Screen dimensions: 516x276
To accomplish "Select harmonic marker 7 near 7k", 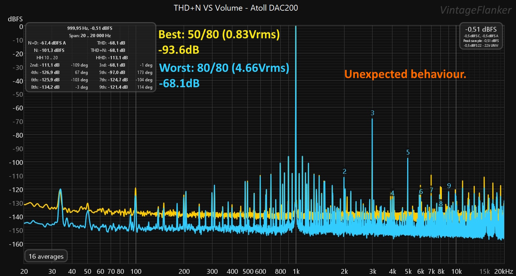I will (432, 190).
